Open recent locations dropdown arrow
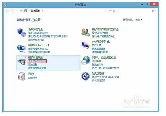166x116 pixels. 17,11
